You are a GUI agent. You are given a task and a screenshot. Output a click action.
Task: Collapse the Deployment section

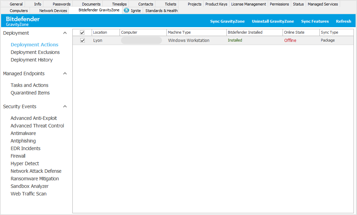[65, 33]
